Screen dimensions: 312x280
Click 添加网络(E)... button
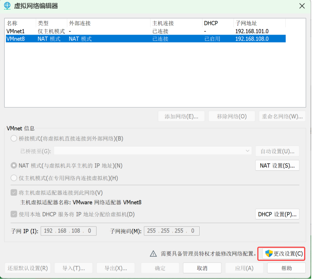tap(181, 116)
